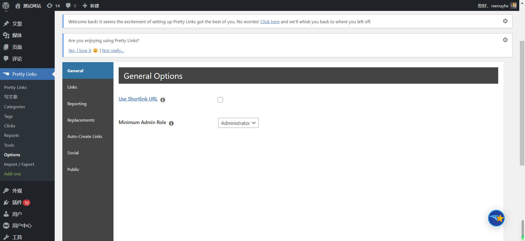This screenshot has width=525, height=241.
Task: Click 'Yes, I love it' link
Action: tap(80, 50)
